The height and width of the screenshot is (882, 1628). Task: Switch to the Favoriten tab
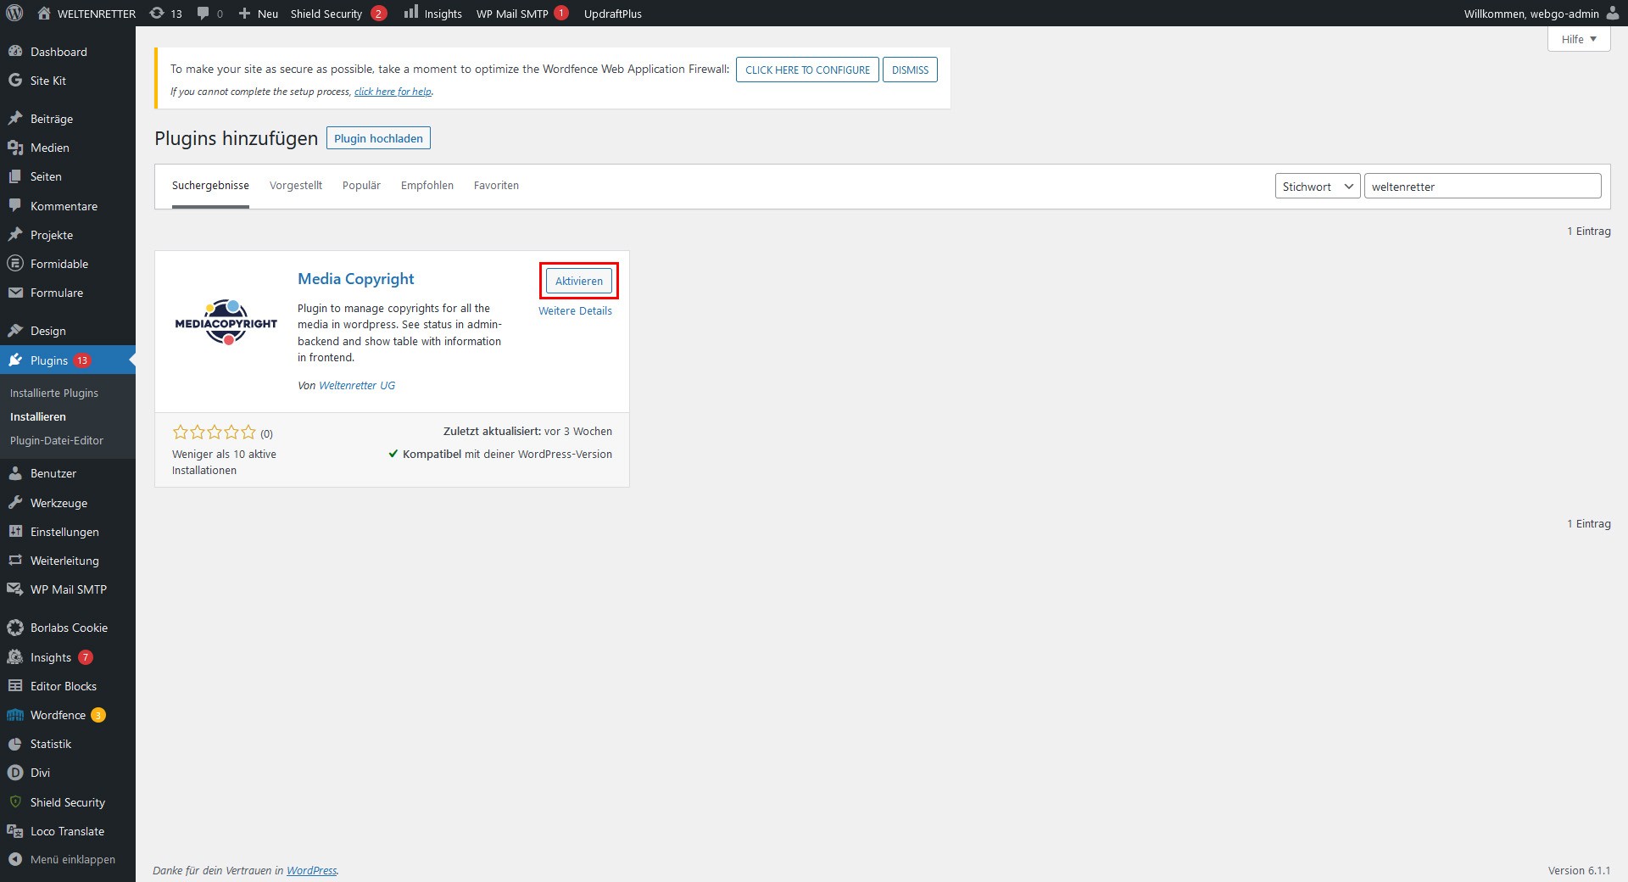tap(496, 186)
